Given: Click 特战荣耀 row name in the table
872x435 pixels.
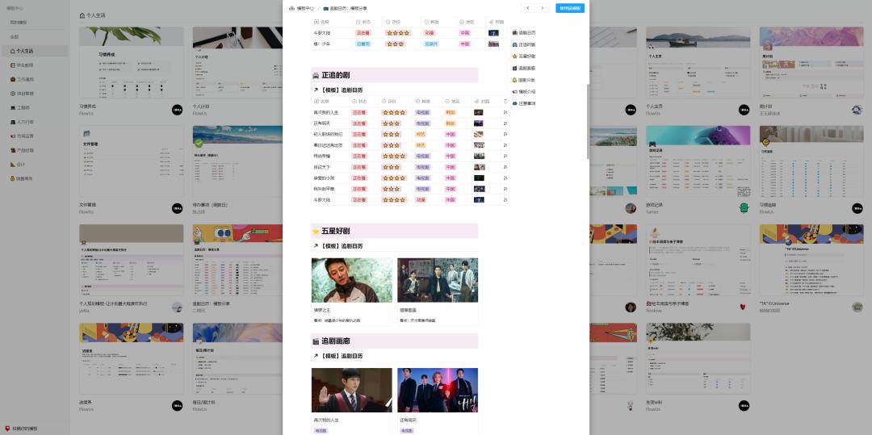Looking at the screenshot, I should pos(322,156).
